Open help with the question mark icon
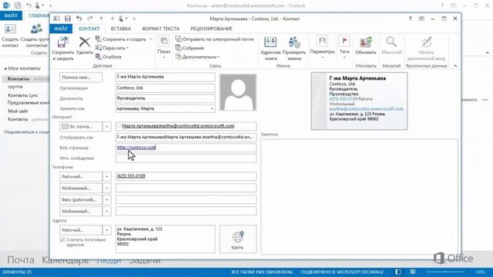The height and width of the screenshot is (277, 493). pyautogui.click(x=410, y=18)
